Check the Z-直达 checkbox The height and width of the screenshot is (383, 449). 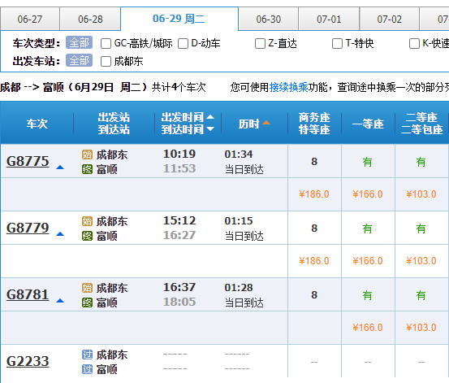tap(260, 44)
